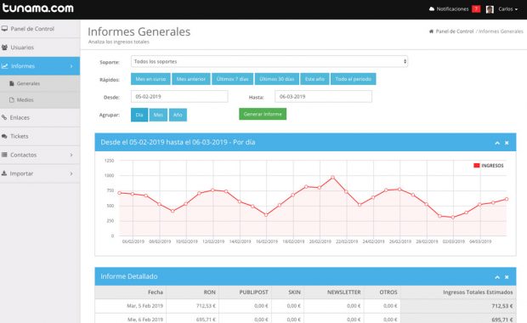Select Últimos 7 días filter
This screenshot has width=527, height=323.
click(232, 79)
